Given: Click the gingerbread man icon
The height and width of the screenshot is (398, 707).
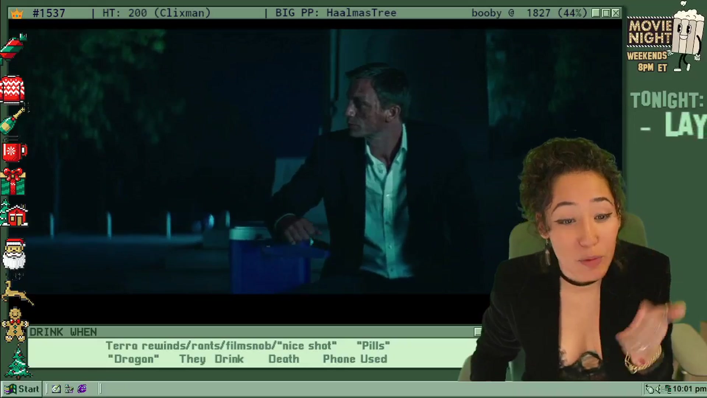Looking at the screenshot, I should pos(15,325).
